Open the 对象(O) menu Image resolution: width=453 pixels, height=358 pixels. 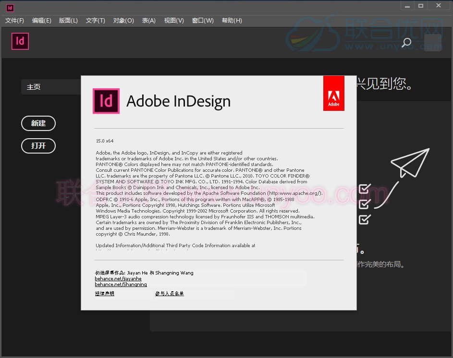click(x=123, y=21)
